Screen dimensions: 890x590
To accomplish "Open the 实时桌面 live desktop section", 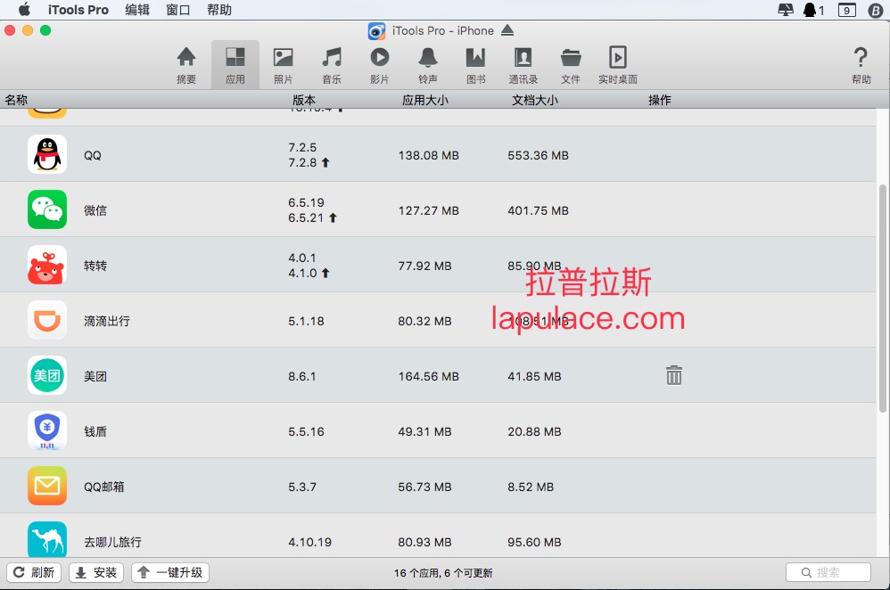I will coord(618,65).
